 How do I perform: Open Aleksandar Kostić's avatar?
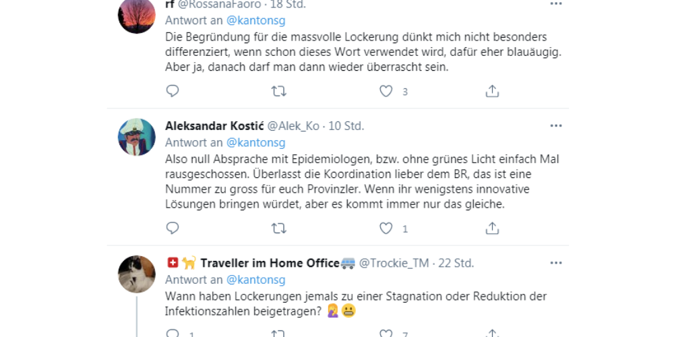(137, 137)
